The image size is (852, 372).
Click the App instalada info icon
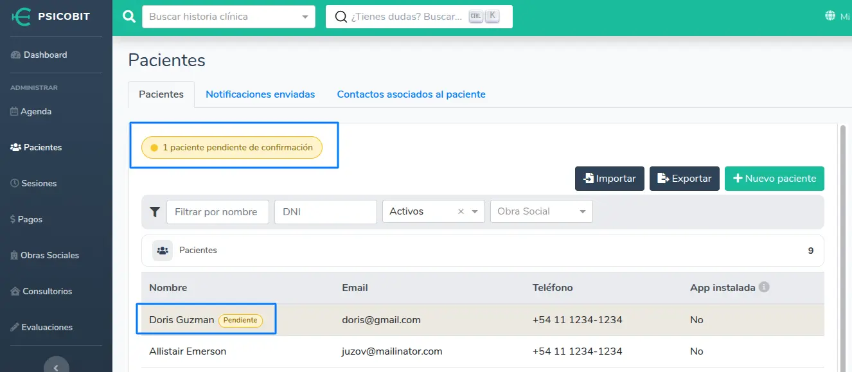click(764, 287)
